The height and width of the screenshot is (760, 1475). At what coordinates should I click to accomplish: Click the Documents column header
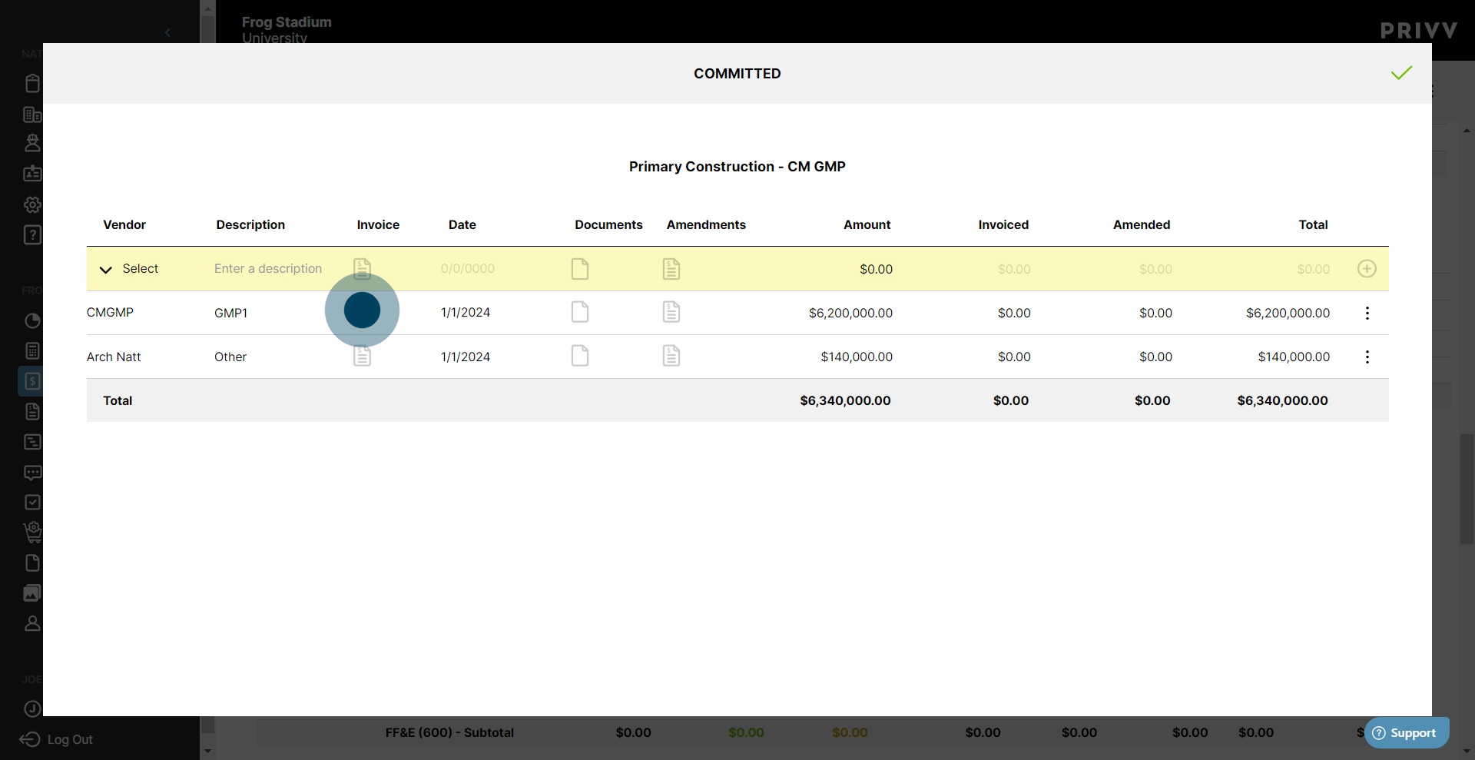pyautogui.click(x=608, y=224)
